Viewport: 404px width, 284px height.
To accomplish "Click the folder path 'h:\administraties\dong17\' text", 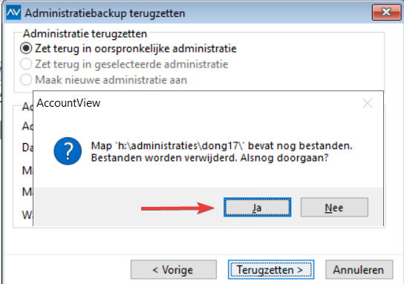I will pos(180,146).
